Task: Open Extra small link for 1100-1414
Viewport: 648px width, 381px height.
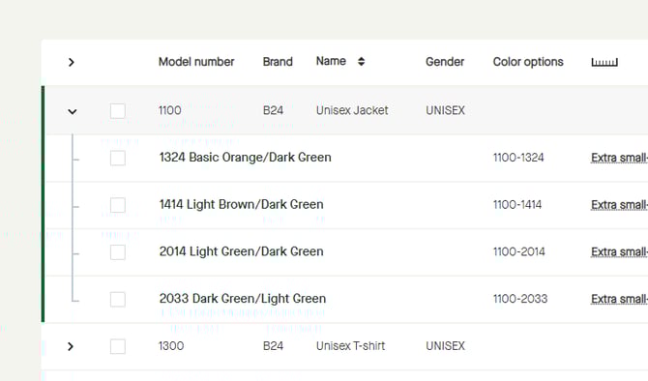Action: pos(619,205)
